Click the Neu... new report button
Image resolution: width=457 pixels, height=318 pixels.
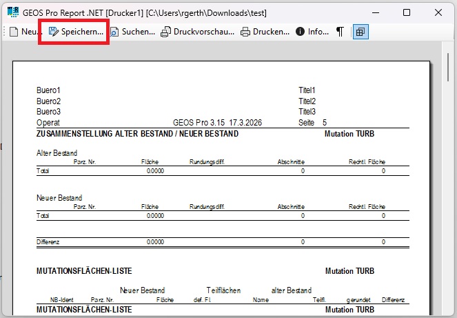(x=22, y=32)
